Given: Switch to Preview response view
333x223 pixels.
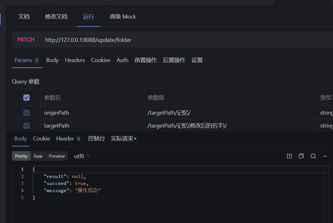Looking at the screenshot, I should [x=57, y=156].
